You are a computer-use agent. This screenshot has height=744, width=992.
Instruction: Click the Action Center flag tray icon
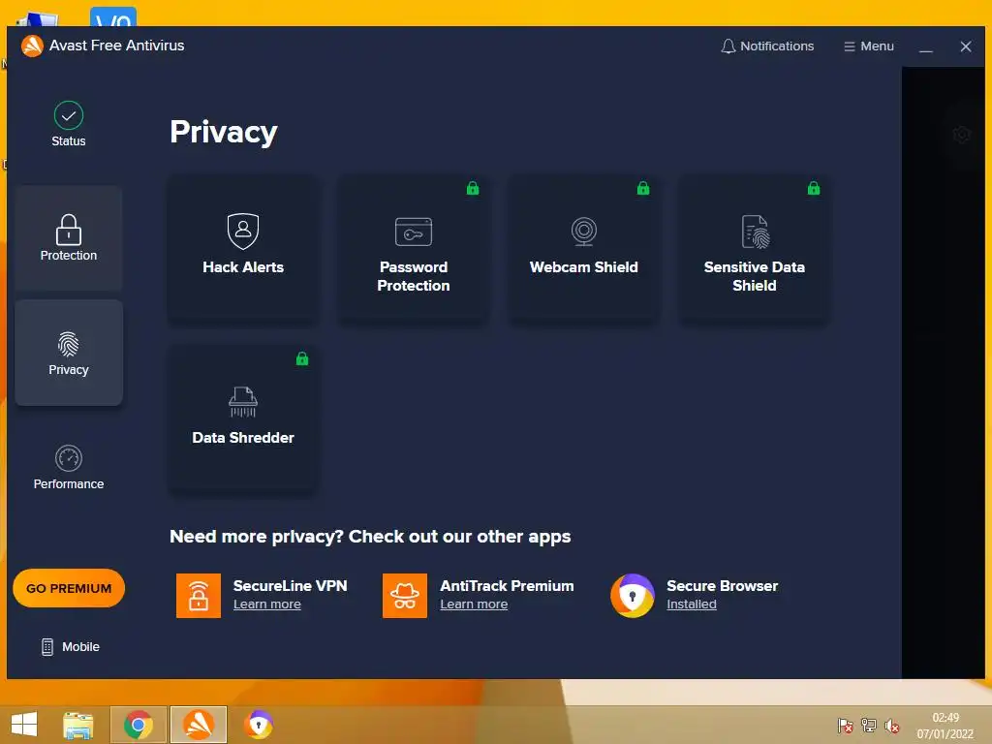pos(845,726)
